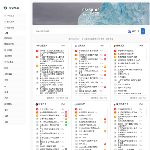This screenshot has width=150, height=150.
Task: Open Weibo entry "土耳其小组出局"
Action: [x=124, y=84]
